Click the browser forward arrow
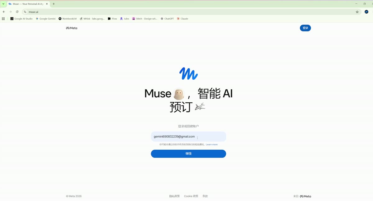This screenshot has height=201, width=373. 10,12
